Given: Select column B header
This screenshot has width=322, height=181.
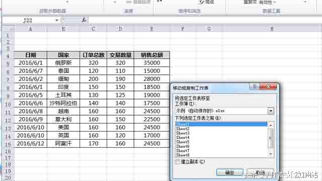Looking at the screenshot, I should click(63, 29).
